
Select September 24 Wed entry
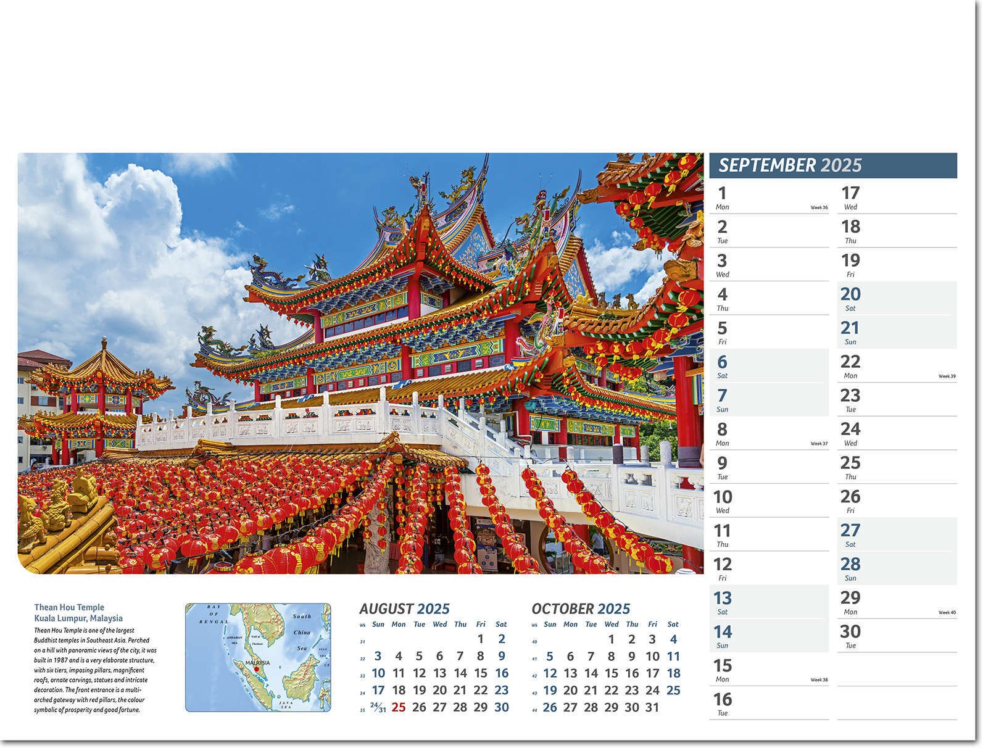point(897,434)
